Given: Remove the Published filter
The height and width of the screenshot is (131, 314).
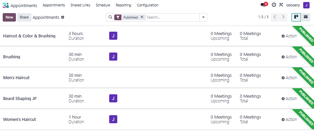Looking at the screenshot, I should [x=142, y=17].
